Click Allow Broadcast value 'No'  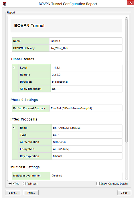coord(54,89)
